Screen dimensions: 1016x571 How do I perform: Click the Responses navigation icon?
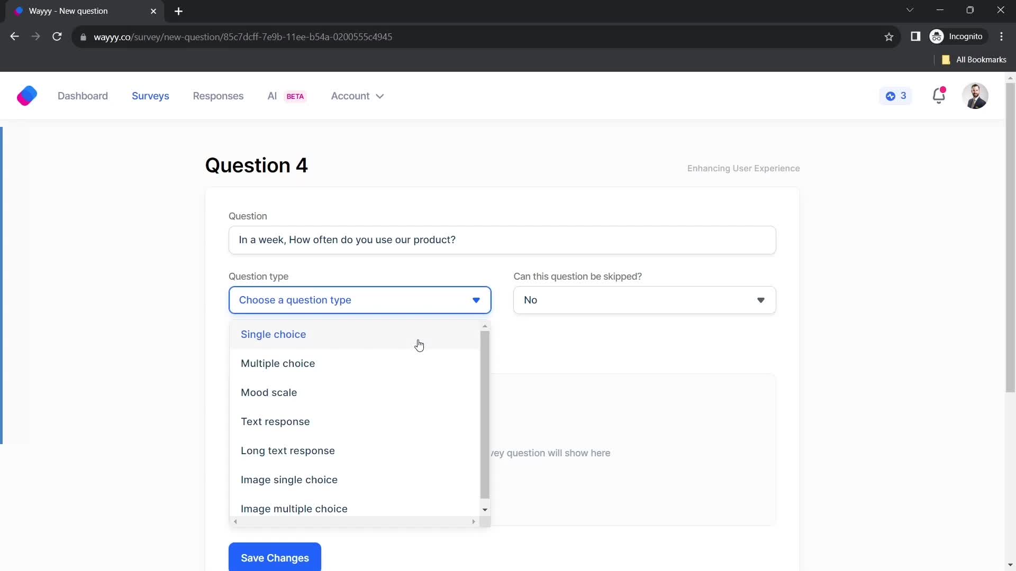219,96
